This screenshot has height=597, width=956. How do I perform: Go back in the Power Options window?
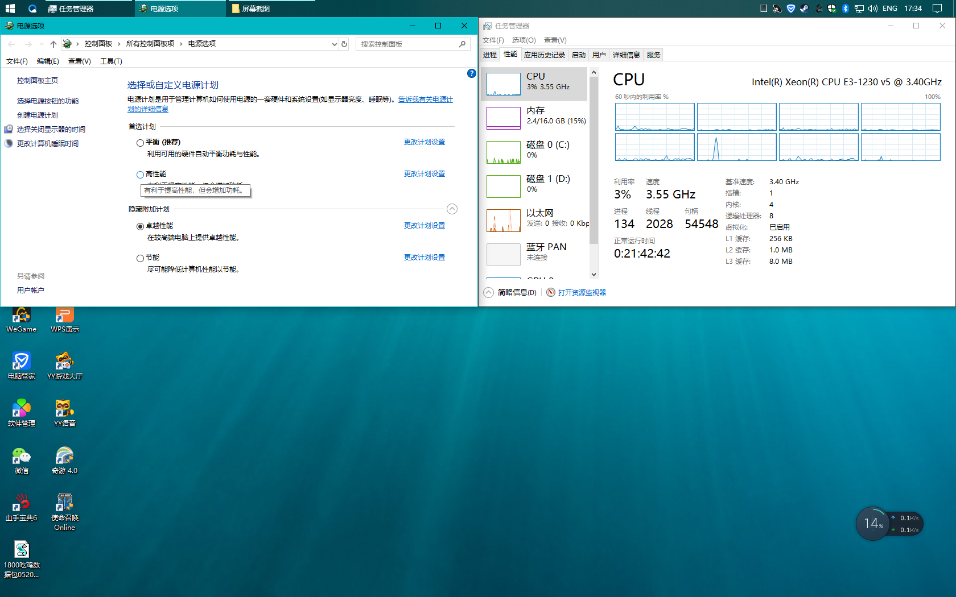coord(12,44)
